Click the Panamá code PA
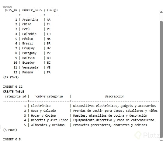 click(49, 72)
